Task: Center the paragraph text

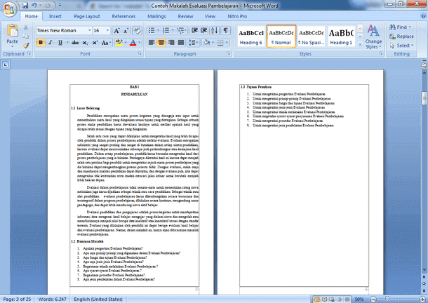Action: [x=161, y=42]
